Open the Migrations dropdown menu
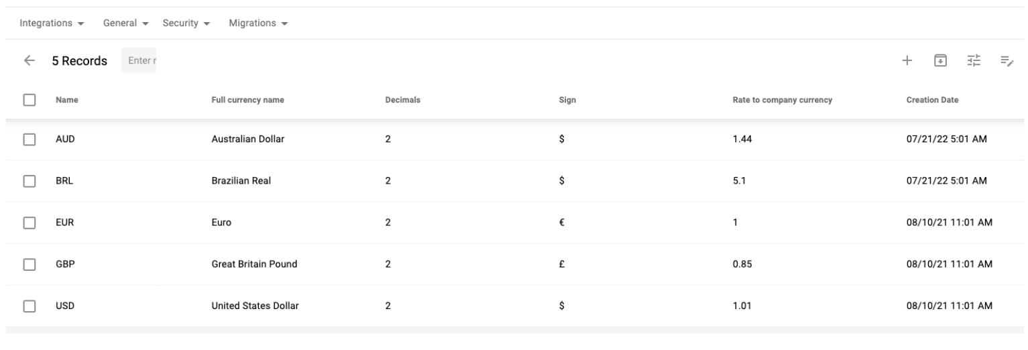 tap(258, 23)
